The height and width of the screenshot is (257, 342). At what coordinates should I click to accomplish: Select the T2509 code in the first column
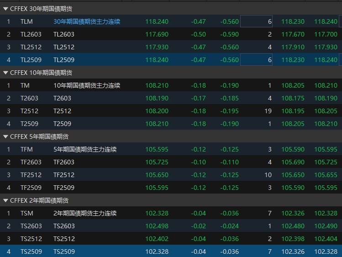pyautogui.click(x=29, y=124)
